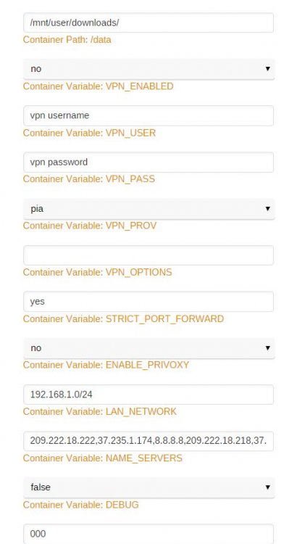
Task: Click the ENABLE_PRIVOXY dropdown arrow
Action: (x=267, y=347)
